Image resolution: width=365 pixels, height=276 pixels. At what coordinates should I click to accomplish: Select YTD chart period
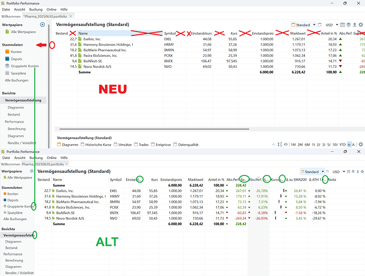[342, 145]
